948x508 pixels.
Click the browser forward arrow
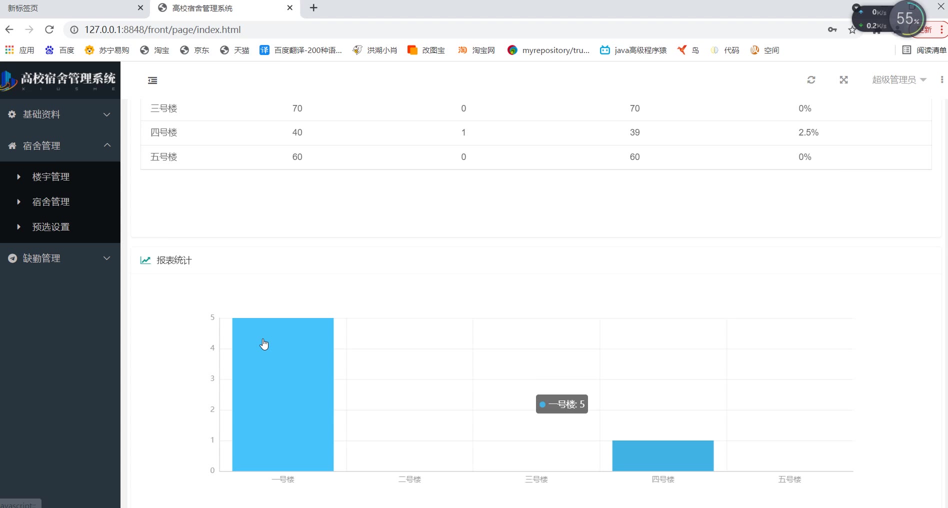[x=29, y=29]
